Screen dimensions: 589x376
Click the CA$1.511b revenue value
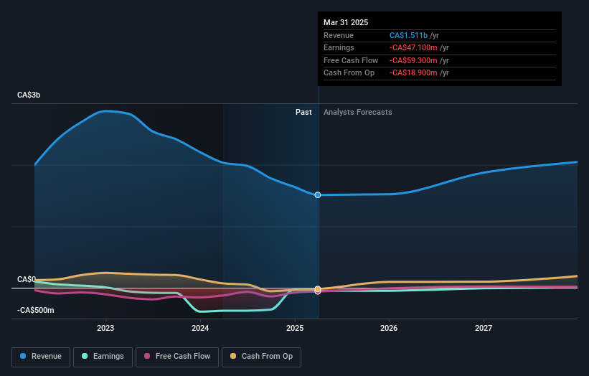(408, 35)
